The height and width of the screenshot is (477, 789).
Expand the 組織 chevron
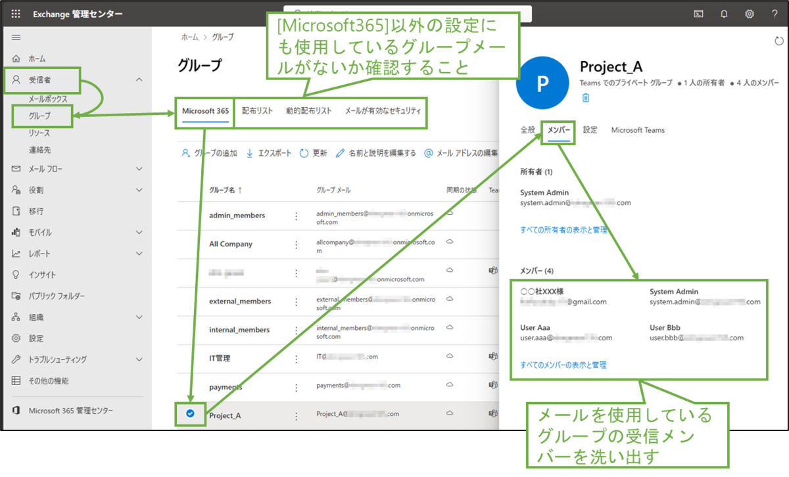pos(139,317)
